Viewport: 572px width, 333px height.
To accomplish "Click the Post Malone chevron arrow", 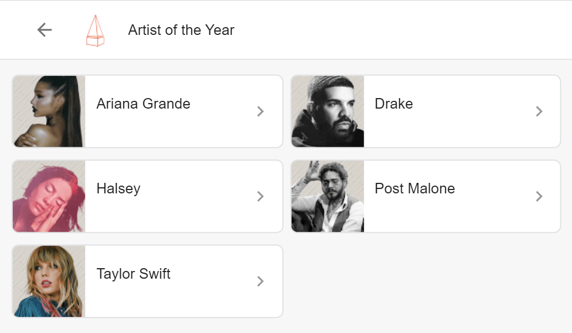I will 539,196.
